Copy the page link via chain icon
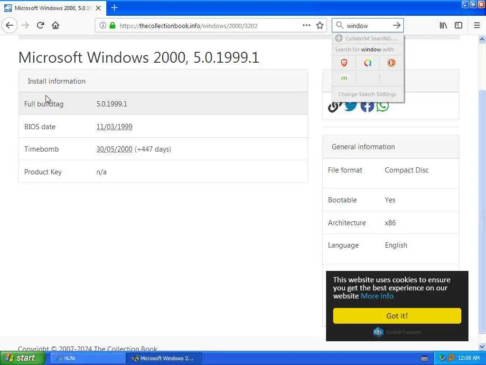The image size is (486, 365). (x=335, y=106)
